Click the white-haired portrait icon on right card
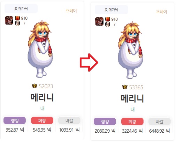 click(x=108, y=24)
